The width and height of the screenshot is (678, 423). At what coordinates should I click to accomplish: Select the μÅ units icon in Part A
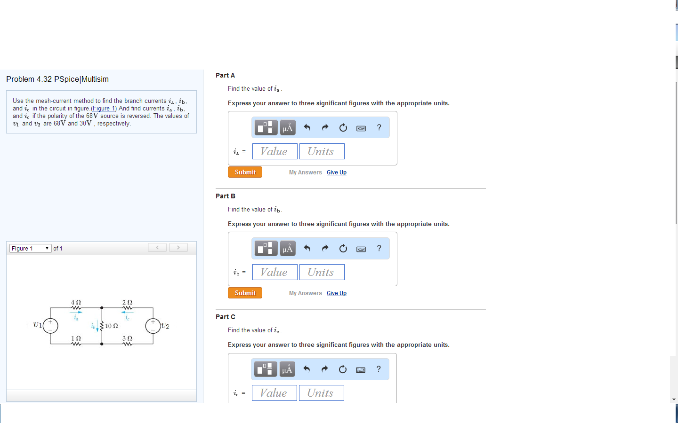tap(287, 127)
